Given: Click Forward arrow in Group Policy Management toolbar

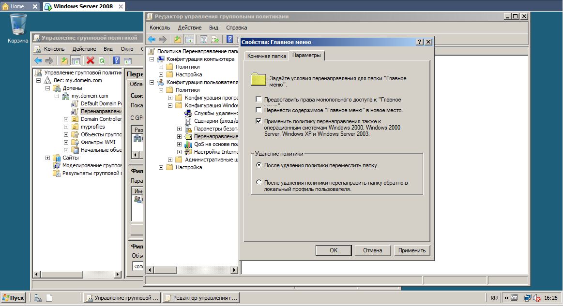Looking at the screenshot, I should click(49, 60).
